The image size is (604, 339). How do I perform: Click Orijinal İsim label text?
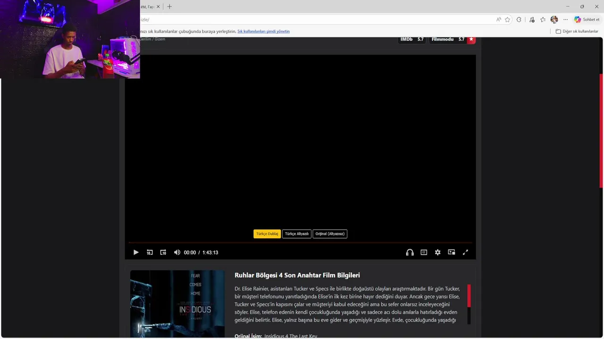click(248, 336)
